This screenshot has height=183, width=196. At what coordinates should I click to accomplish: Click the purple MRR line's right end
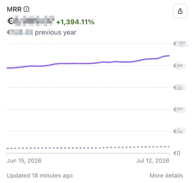tap(169, 55)
